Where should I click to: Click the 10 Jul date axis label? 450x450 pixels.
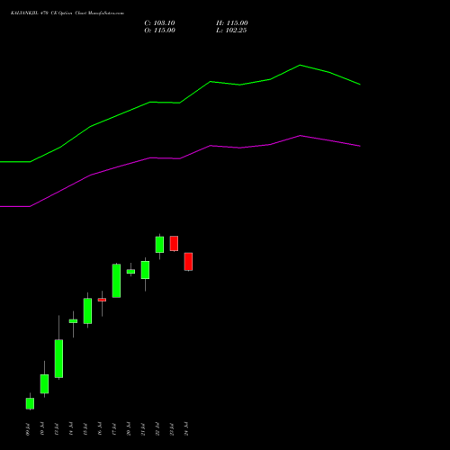pos(42,429)
